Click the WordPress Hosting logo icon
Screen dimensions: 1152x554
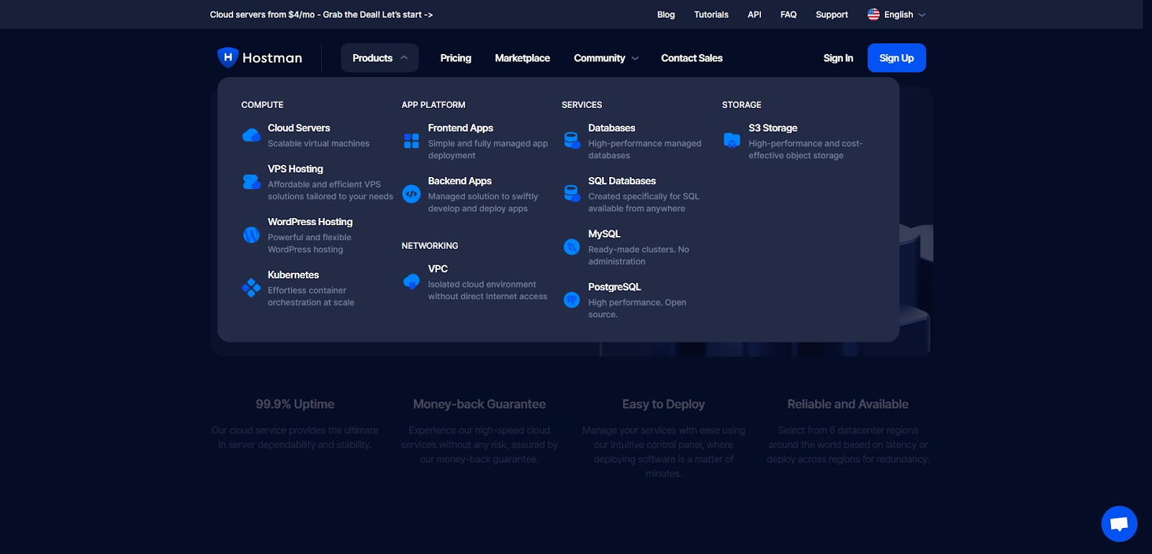pyautogui.click(x=251, y=235)
